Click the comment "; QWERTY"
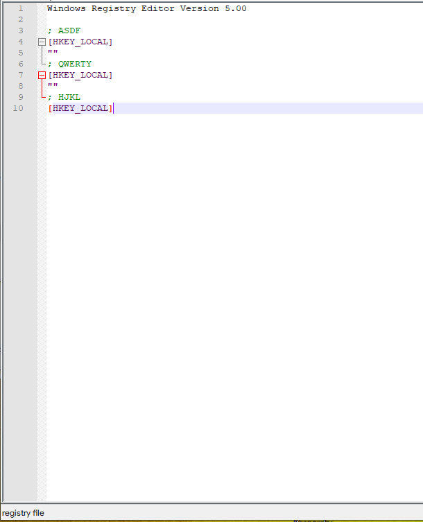Viewport: 423px width, 522px height. (69, 64)
